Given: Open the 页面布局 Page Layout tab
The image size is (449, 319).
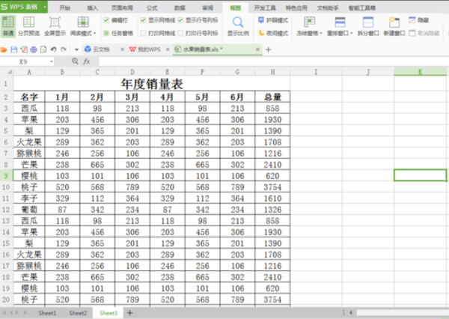Looking at the screenshot, I should point(122,7).
